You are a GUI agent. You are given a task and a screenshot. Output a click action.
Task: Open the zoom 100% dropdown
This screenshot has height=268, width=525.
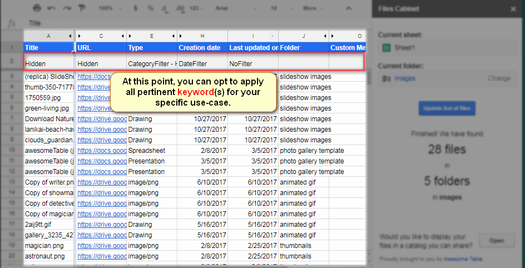click(x=108, y=9)
